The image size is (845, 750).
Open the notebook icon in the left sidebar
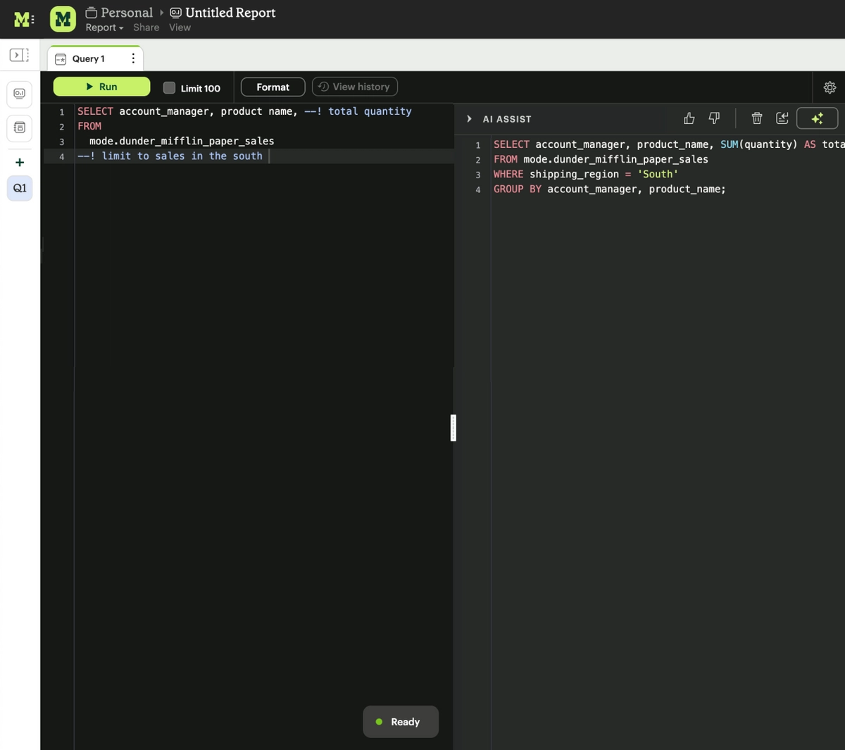click(x=19, y=128)
